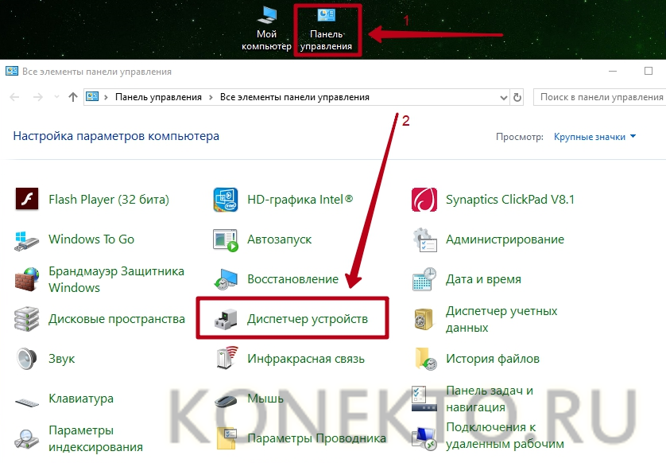
Task: Open the Дата и время icon
Action: (x=424, y=279)
